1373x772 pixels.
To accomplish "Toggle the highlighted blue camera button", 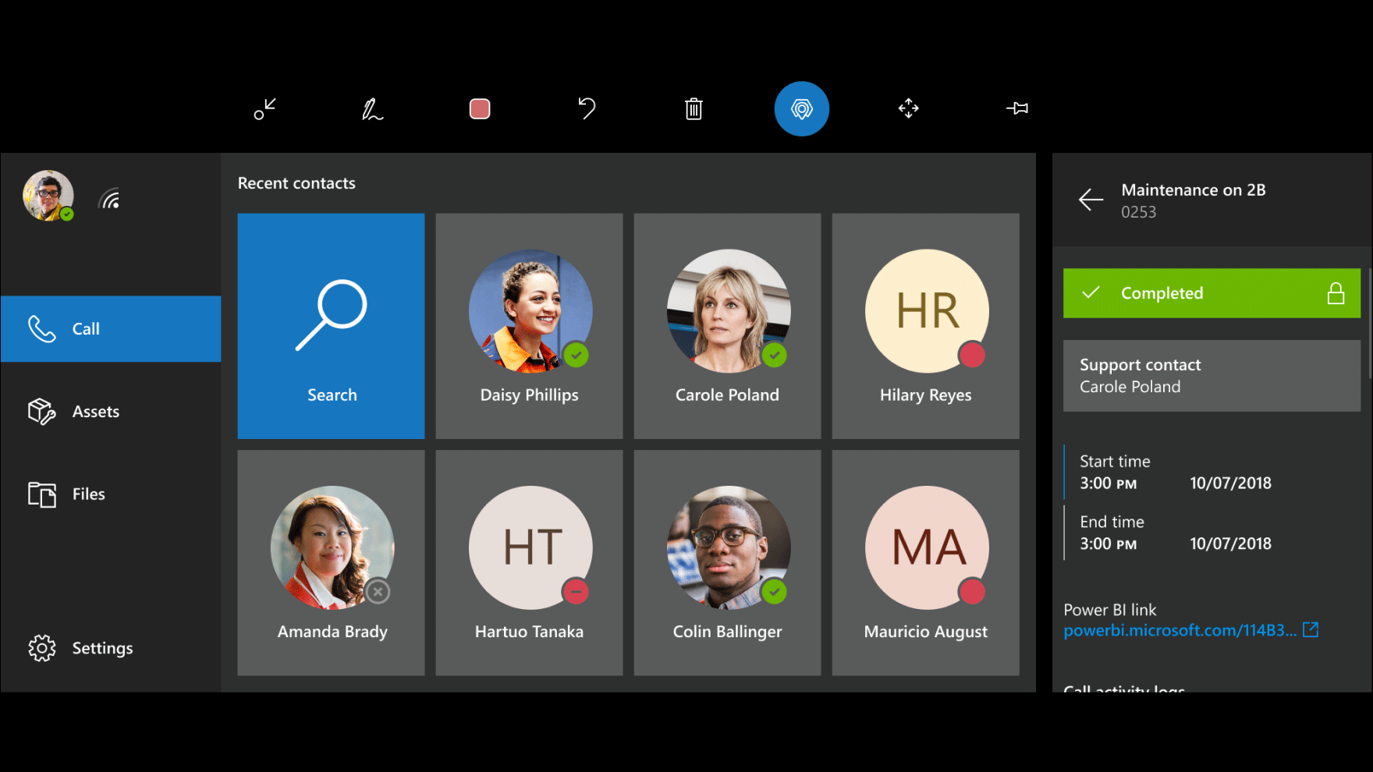I will [801, 109].
